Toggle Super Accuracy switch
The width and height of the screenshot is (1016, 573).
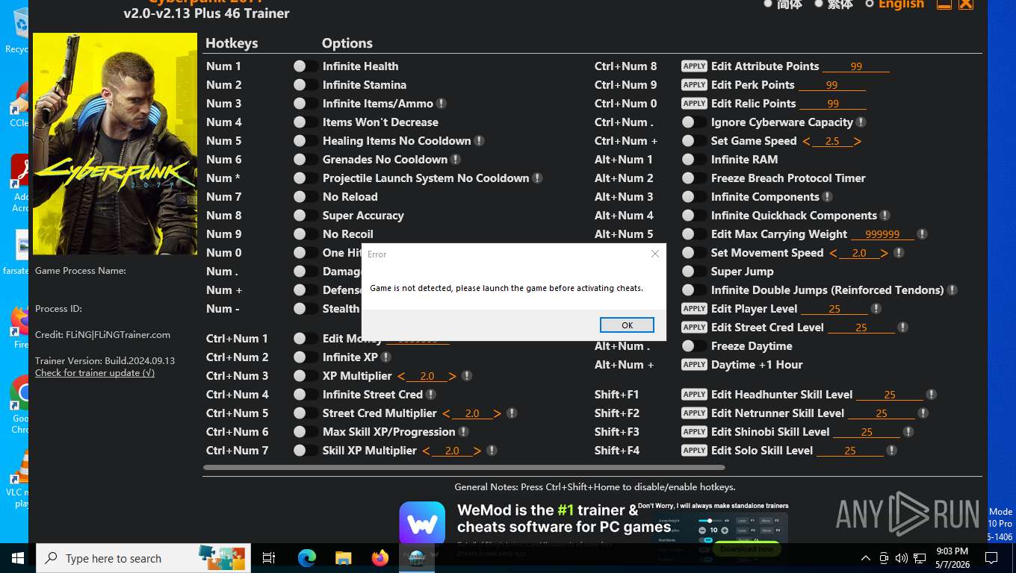[x=305, y=216]
